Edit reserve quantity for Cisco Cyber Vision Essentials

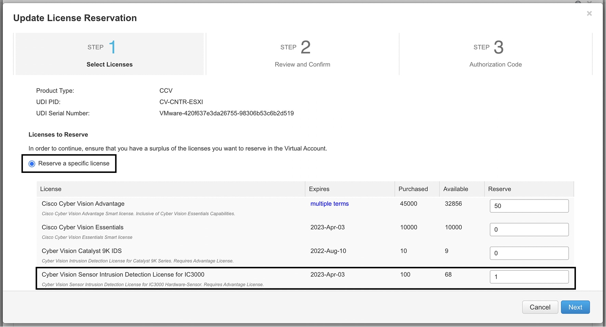[x=529, y=230]
